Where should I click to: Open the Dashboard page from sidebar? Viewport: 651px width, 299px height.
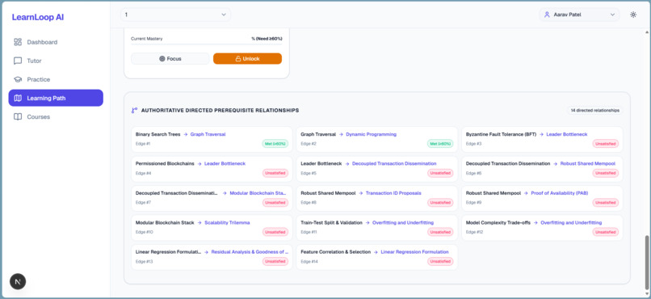pyautogui.click(x=56, y=42)
